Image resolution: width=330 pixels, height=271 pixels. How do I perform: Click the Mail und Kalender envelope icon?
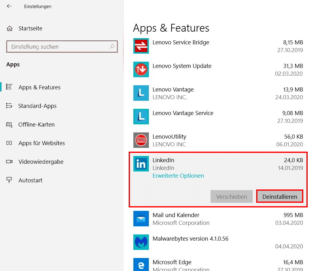141,219
